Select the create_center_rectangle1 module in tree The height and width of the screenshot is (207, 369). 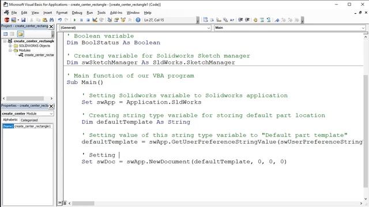pos(39,55)
